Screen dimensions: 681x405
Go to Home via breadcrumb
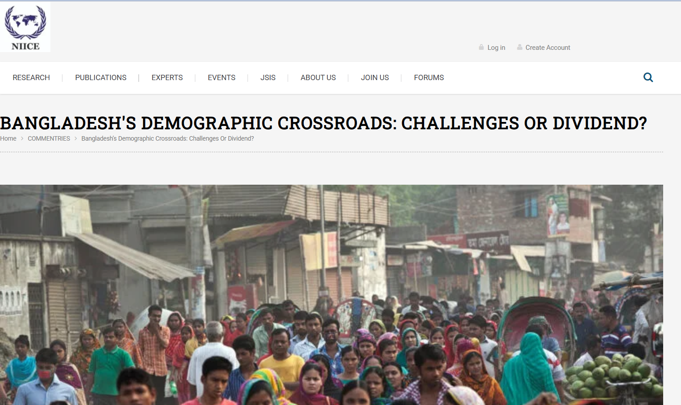point(8,138)
